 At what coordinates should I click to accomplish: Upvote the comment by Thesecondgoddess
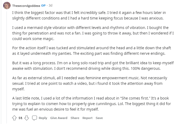click(x=14, y=118)
